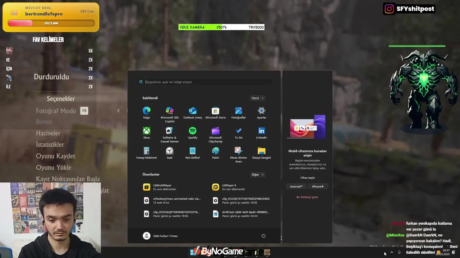Open LinkedIn from pinned apps
Image resolution: width=460 pixels, height=258 pixels.
[262, 133]
